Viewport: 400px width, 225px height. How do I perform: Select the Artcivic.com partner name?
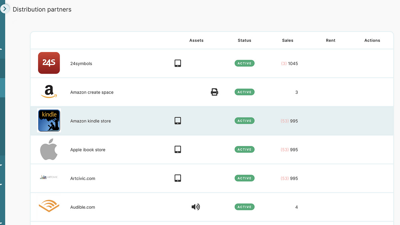point(83,178)
